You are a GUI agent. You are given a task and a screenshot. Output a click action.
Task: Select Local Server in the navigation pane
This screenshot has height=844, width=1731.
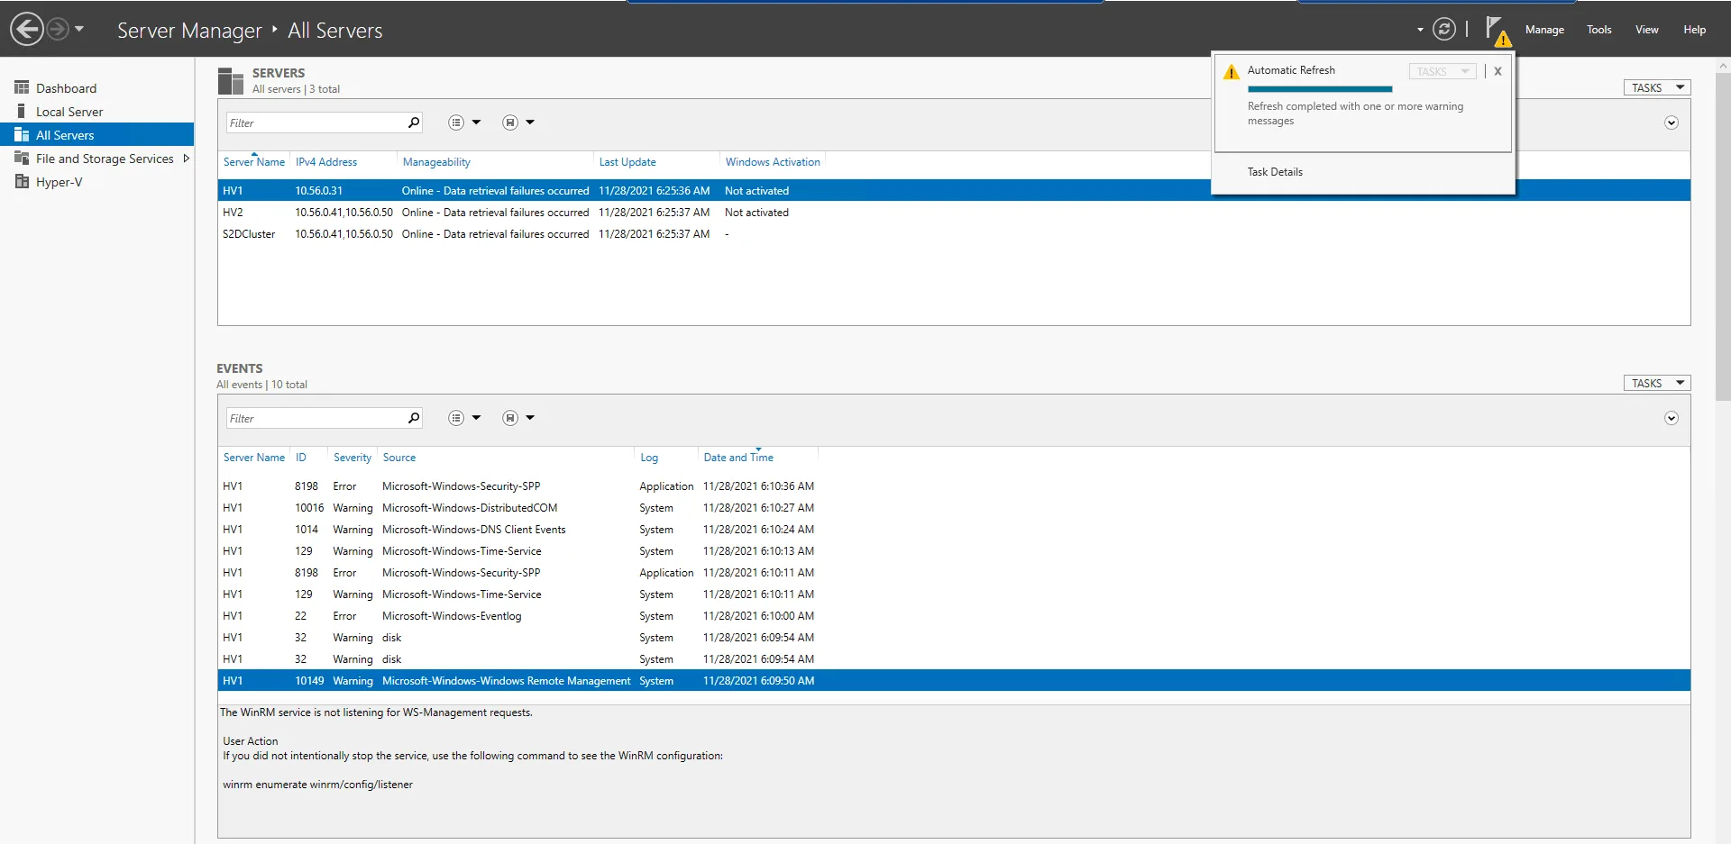click(69, 110)
